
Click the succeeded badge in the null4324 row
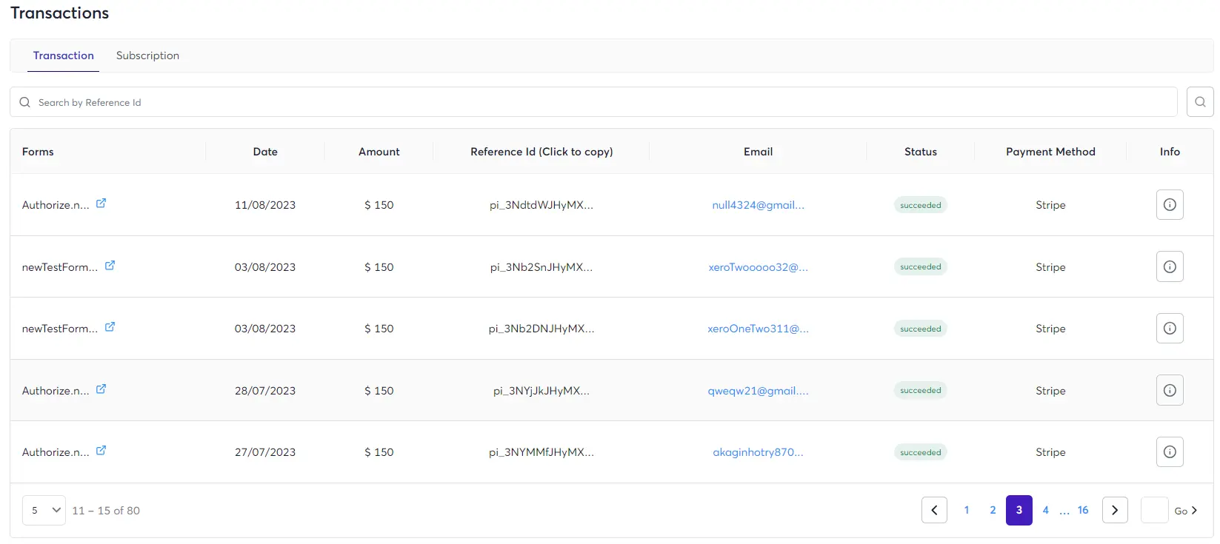pos(921,205)
